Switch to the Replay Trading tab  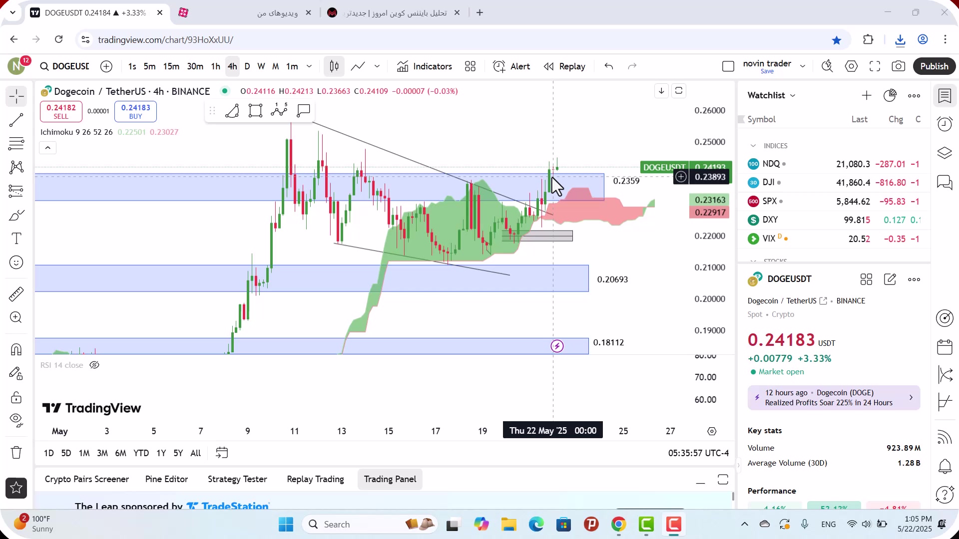tap(315, 479)
